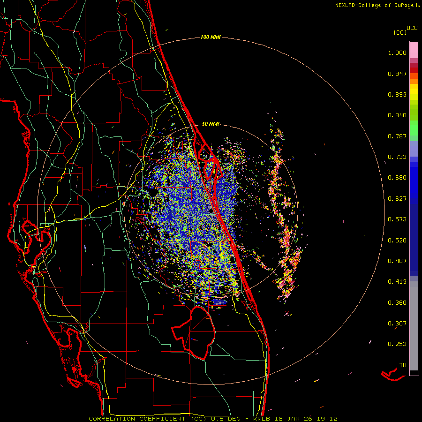Click the 0.947 scale value
The image size is (422, 422).
click(397, 74)
